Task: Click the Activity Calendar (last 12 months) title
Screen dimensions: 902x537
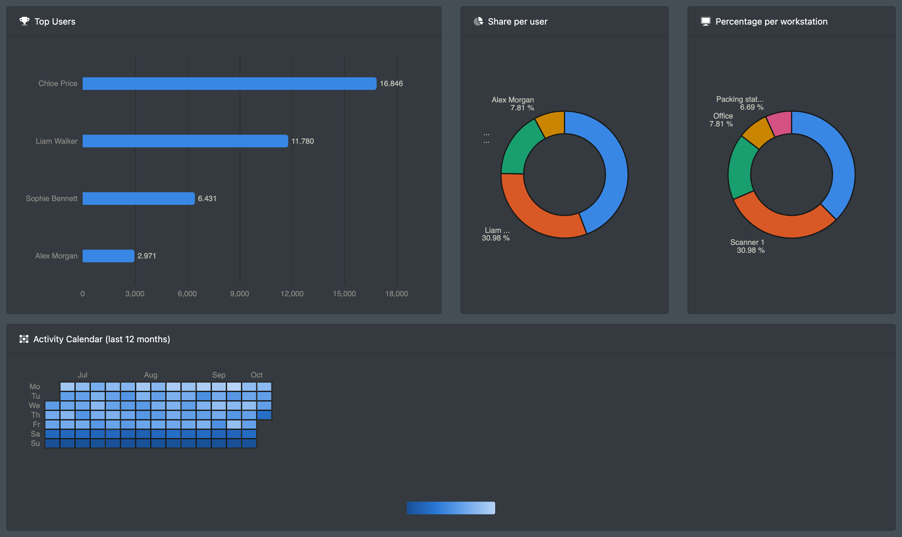Action: (102, 339)
